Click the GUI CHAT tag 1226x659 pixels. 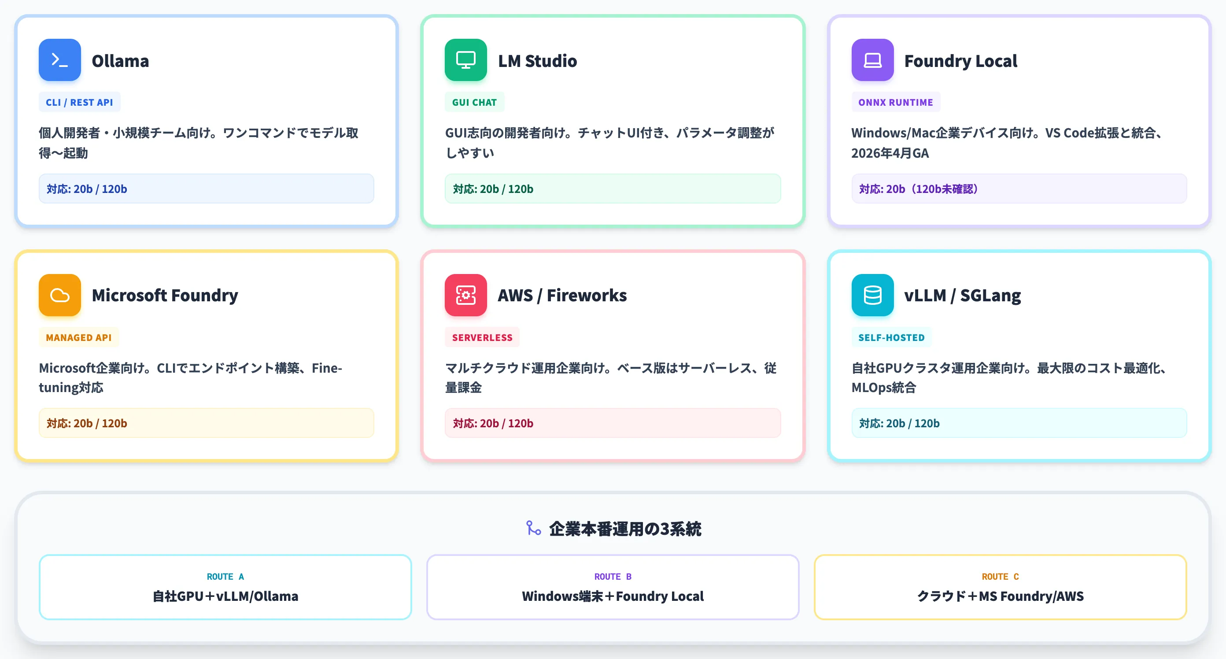[474, 102]
